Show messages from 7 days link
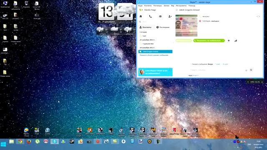The width and height of the screenshot is (267, 150). (x=217, y=64)
